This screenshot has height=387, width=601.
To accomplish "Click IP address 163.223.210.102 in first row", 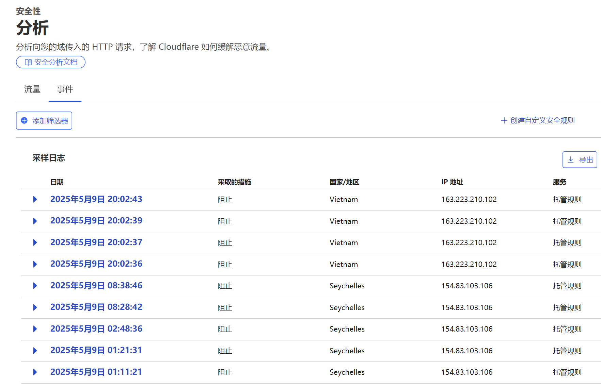I will click(469, 200).
